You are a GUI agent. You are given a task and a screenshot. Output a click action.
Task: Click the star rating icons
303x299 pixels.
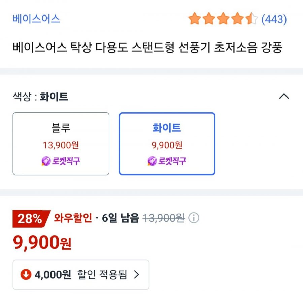[x=223, y=19]
